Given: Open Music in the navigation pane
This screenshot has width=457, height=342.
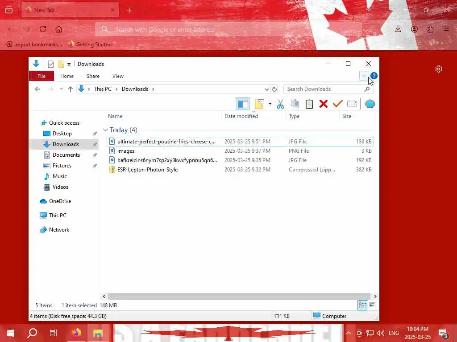Looking at the screenshot, I should tap(59, 176).
